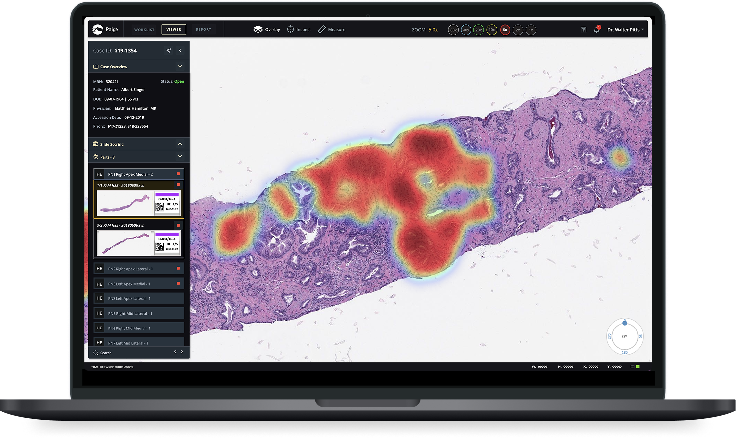Select PN3 Left Apex Lateral - 1 part
This screenshot has width=736, height=439.
pyautogui.click(x=139, y=298)
